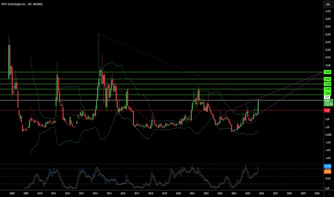The image size is (334, 197).
Task: Click the 0,0000 price axis tick
Action: coord(328,135)
